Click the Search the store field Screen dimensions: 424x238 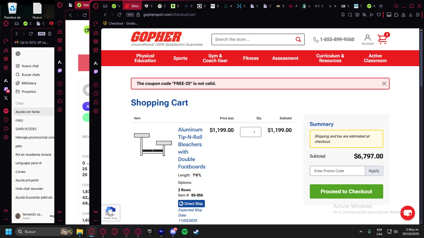tap(254, 39)
